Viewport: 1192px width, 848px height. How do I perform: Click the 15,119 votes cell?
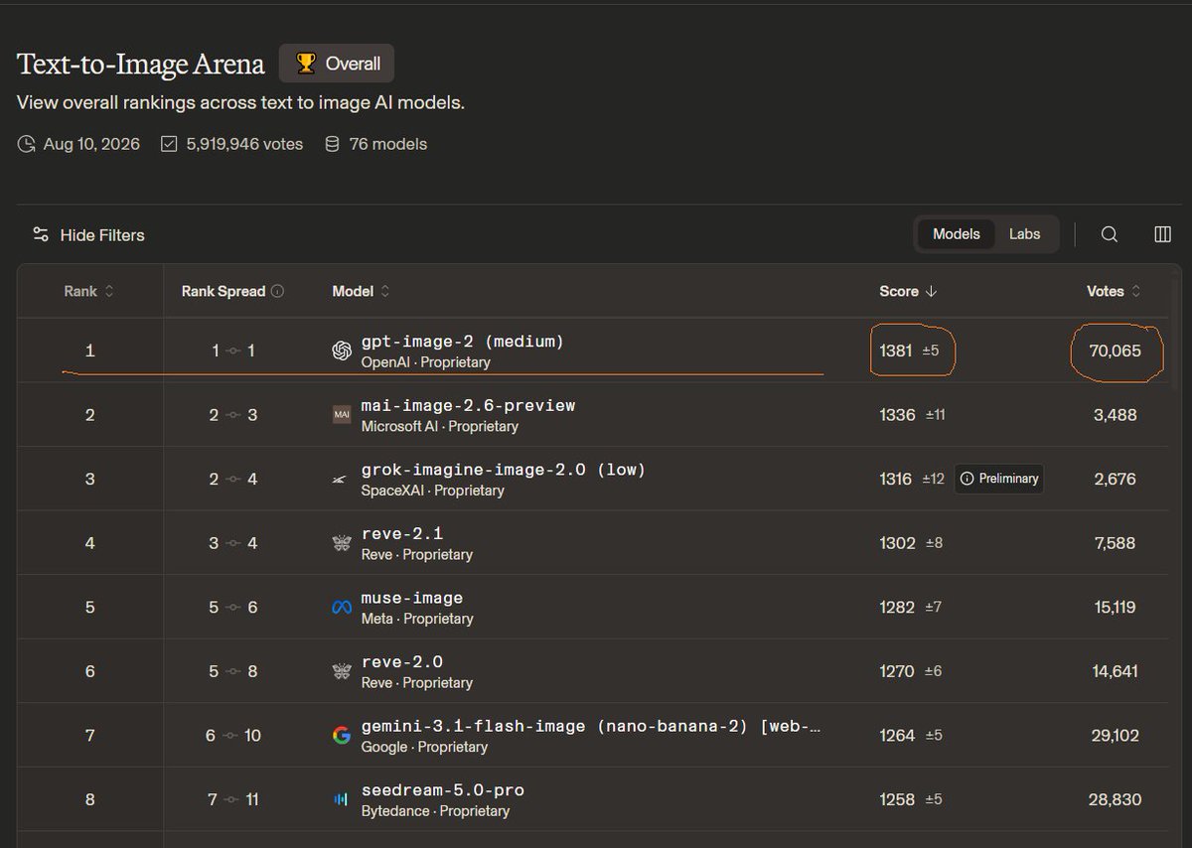point(1116,607)
